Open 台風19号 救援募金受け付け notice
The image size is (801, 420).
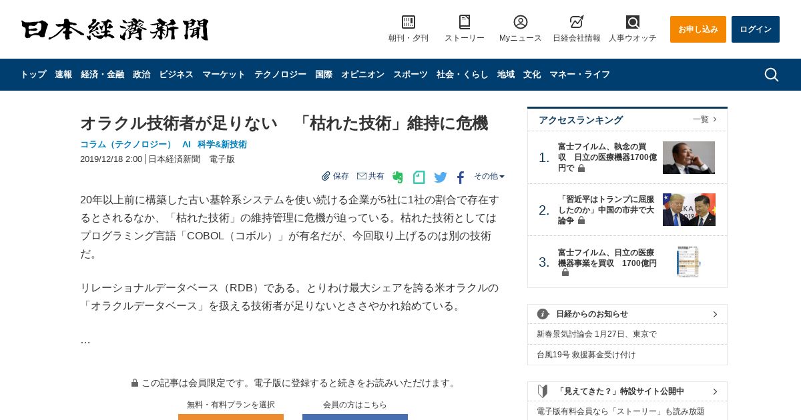(x=586, y=355)
